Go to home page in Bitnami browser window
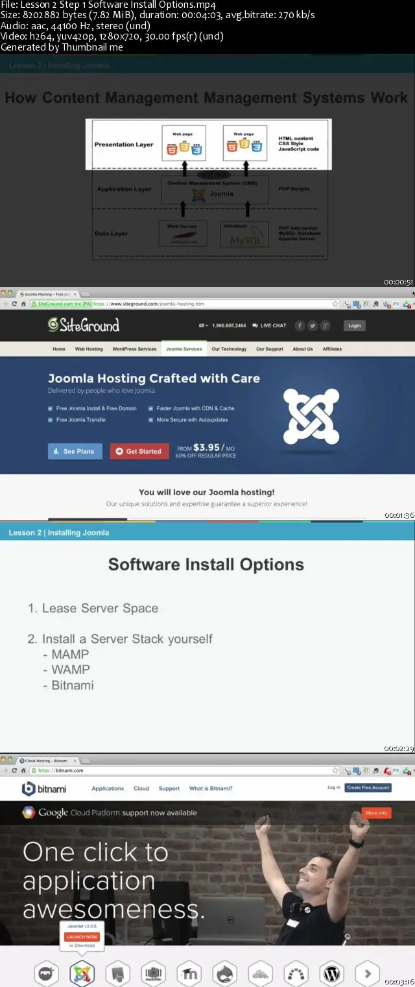The width and height of the screenshot is (415, 987). (24, 771)
